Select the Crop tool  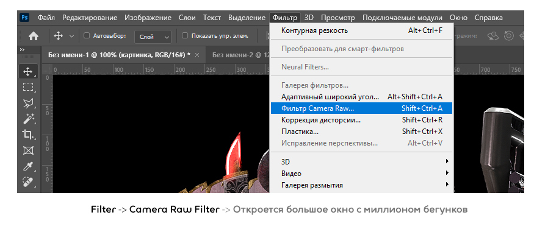[x=28, y=135]
